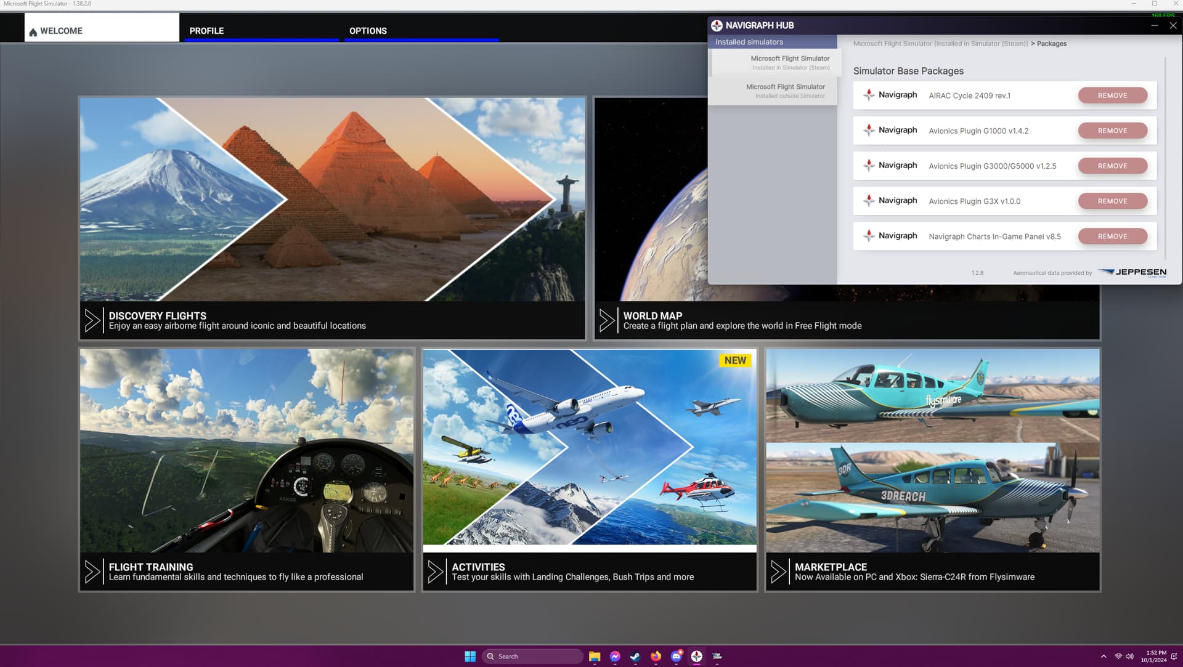Switch to the Profile tab

point(206,31)
